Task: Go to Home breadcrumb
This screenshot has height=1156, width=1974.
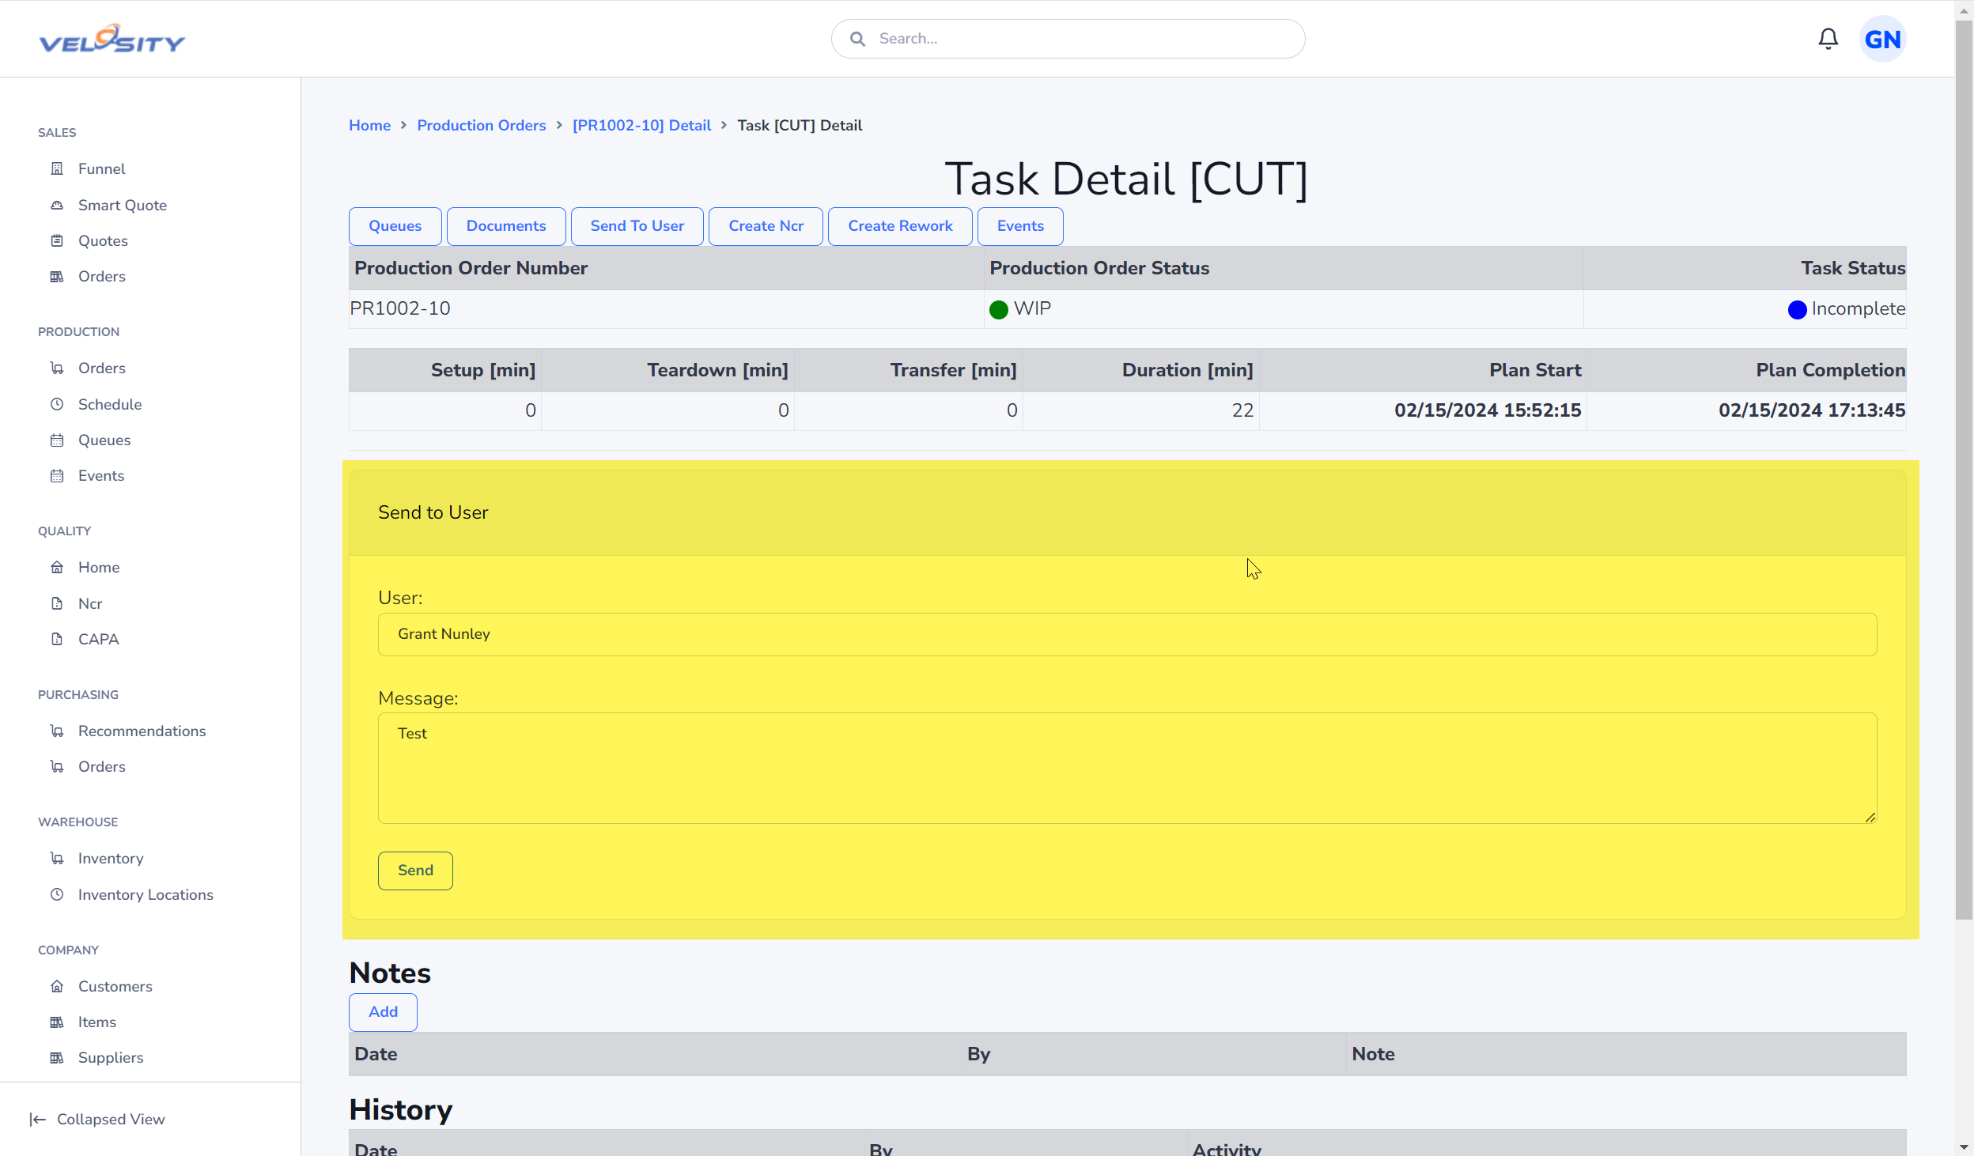Action: click(369, 125)
